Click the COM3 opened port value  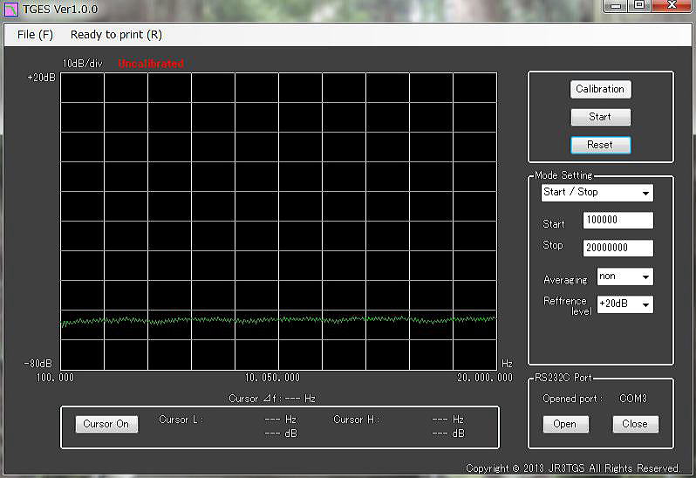click(x=633, y=399)
